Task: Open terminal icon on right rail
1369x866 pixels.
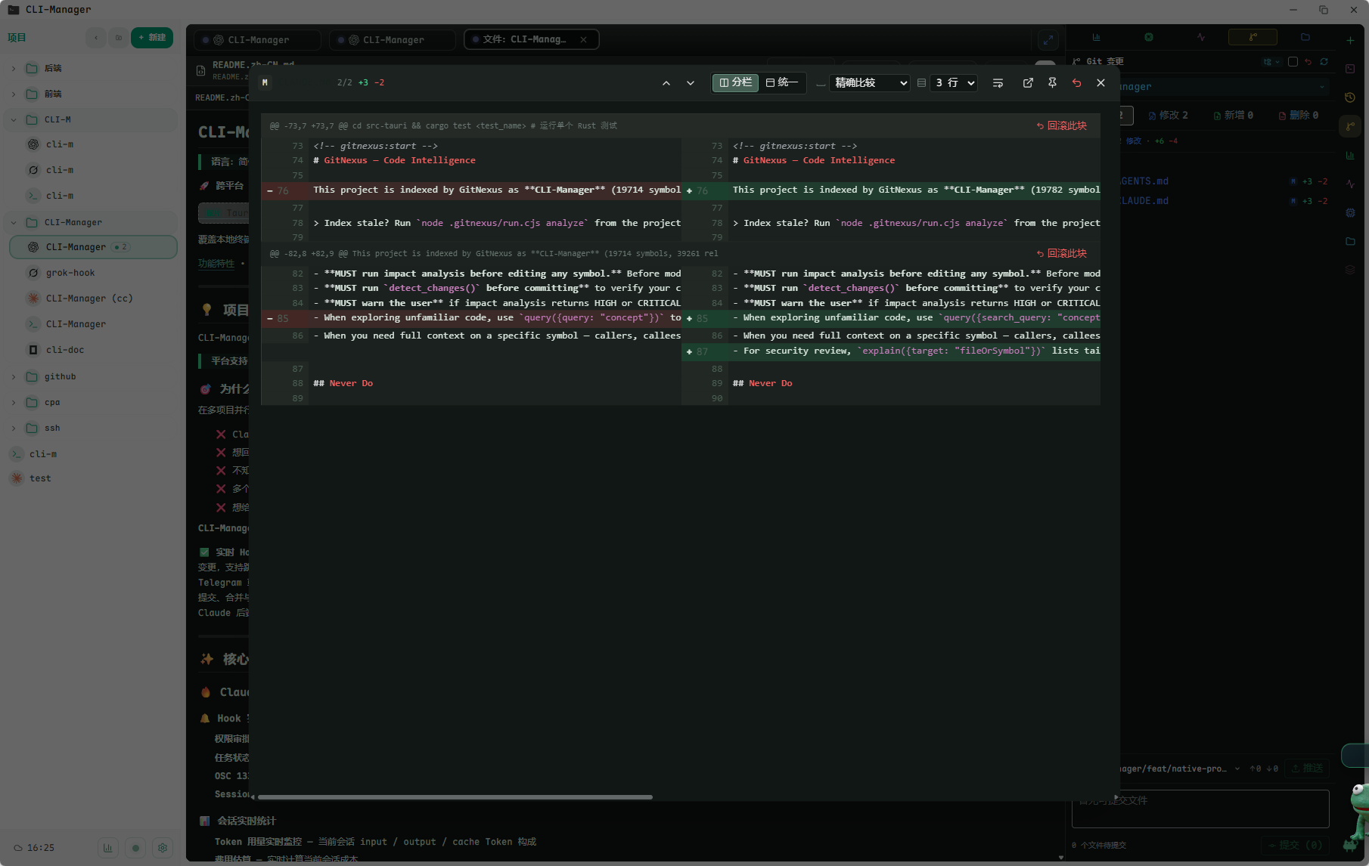Action: (1350, 69)
